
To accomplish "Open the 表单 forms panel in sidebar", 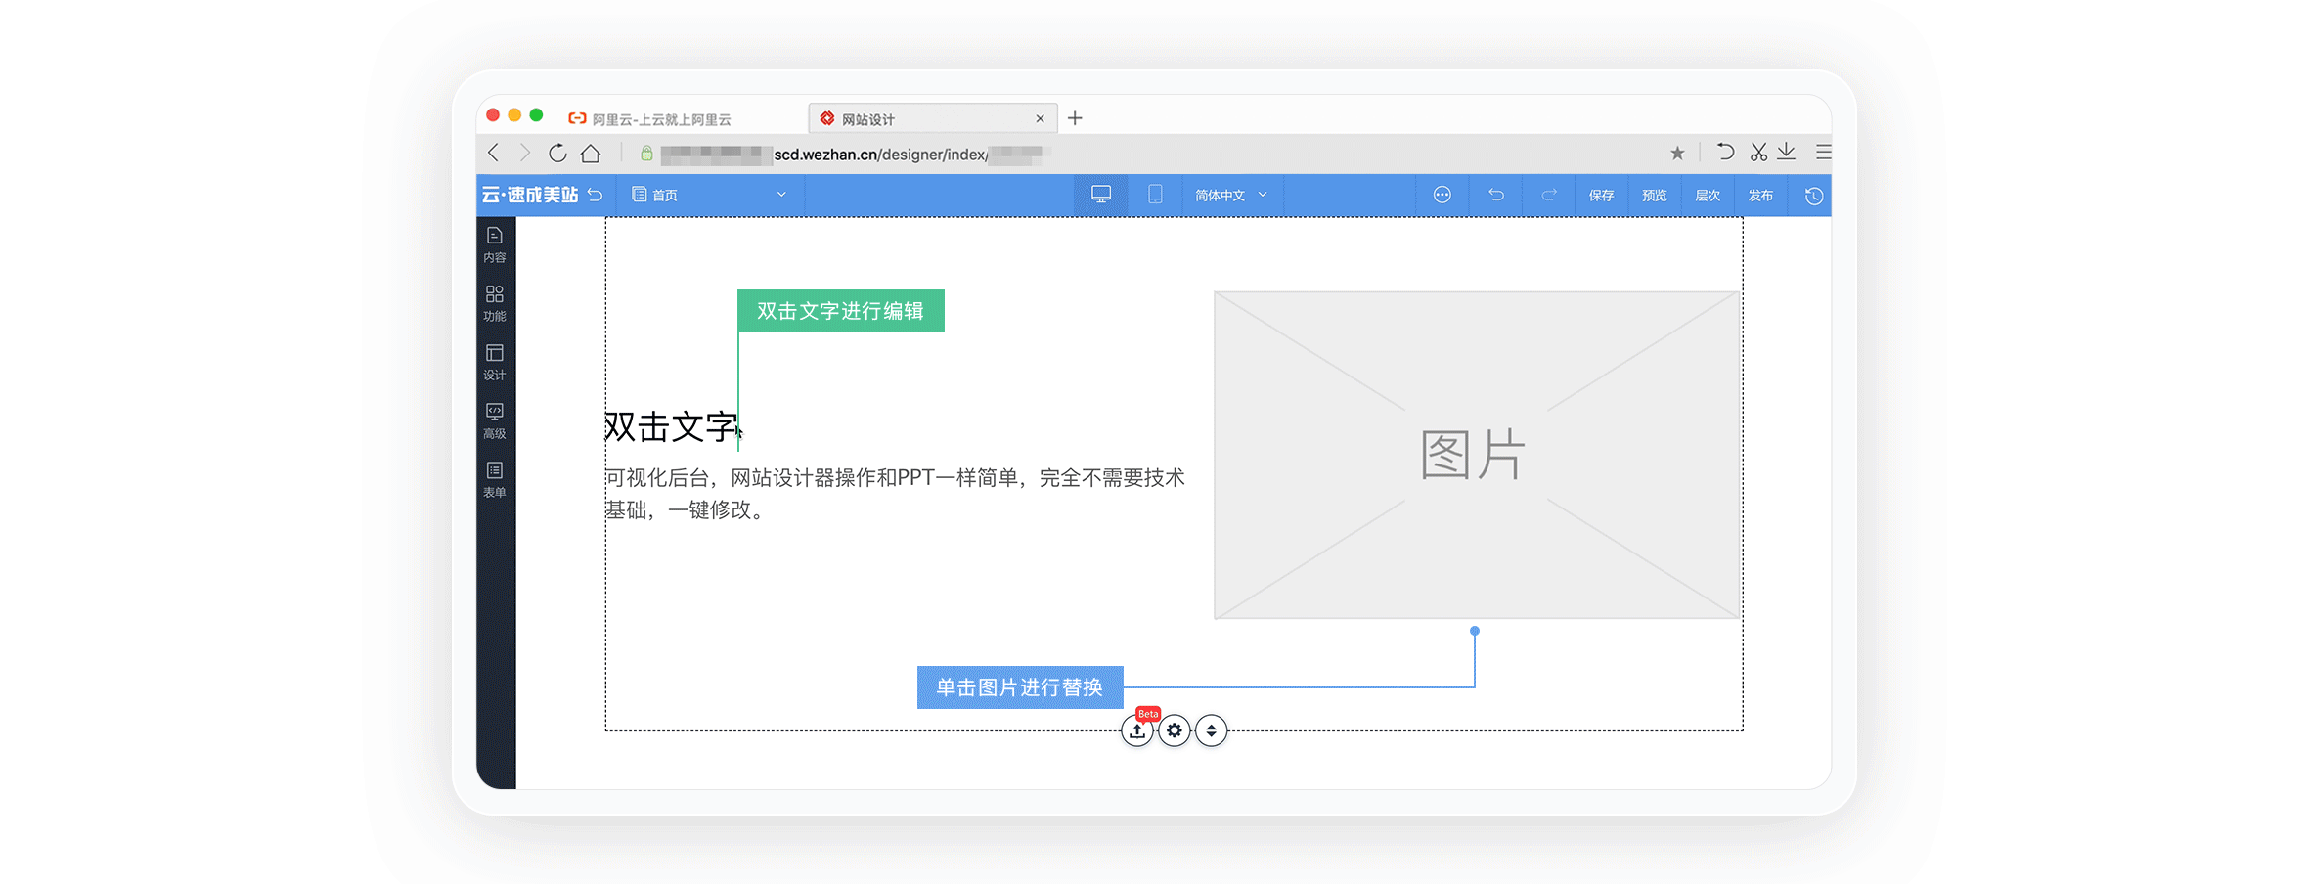I will click(495, 479).
